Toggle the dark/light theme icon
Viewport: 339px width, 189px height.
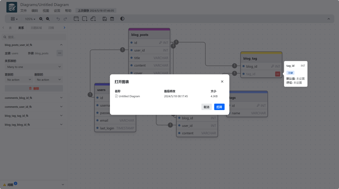(x=122, y=19)
